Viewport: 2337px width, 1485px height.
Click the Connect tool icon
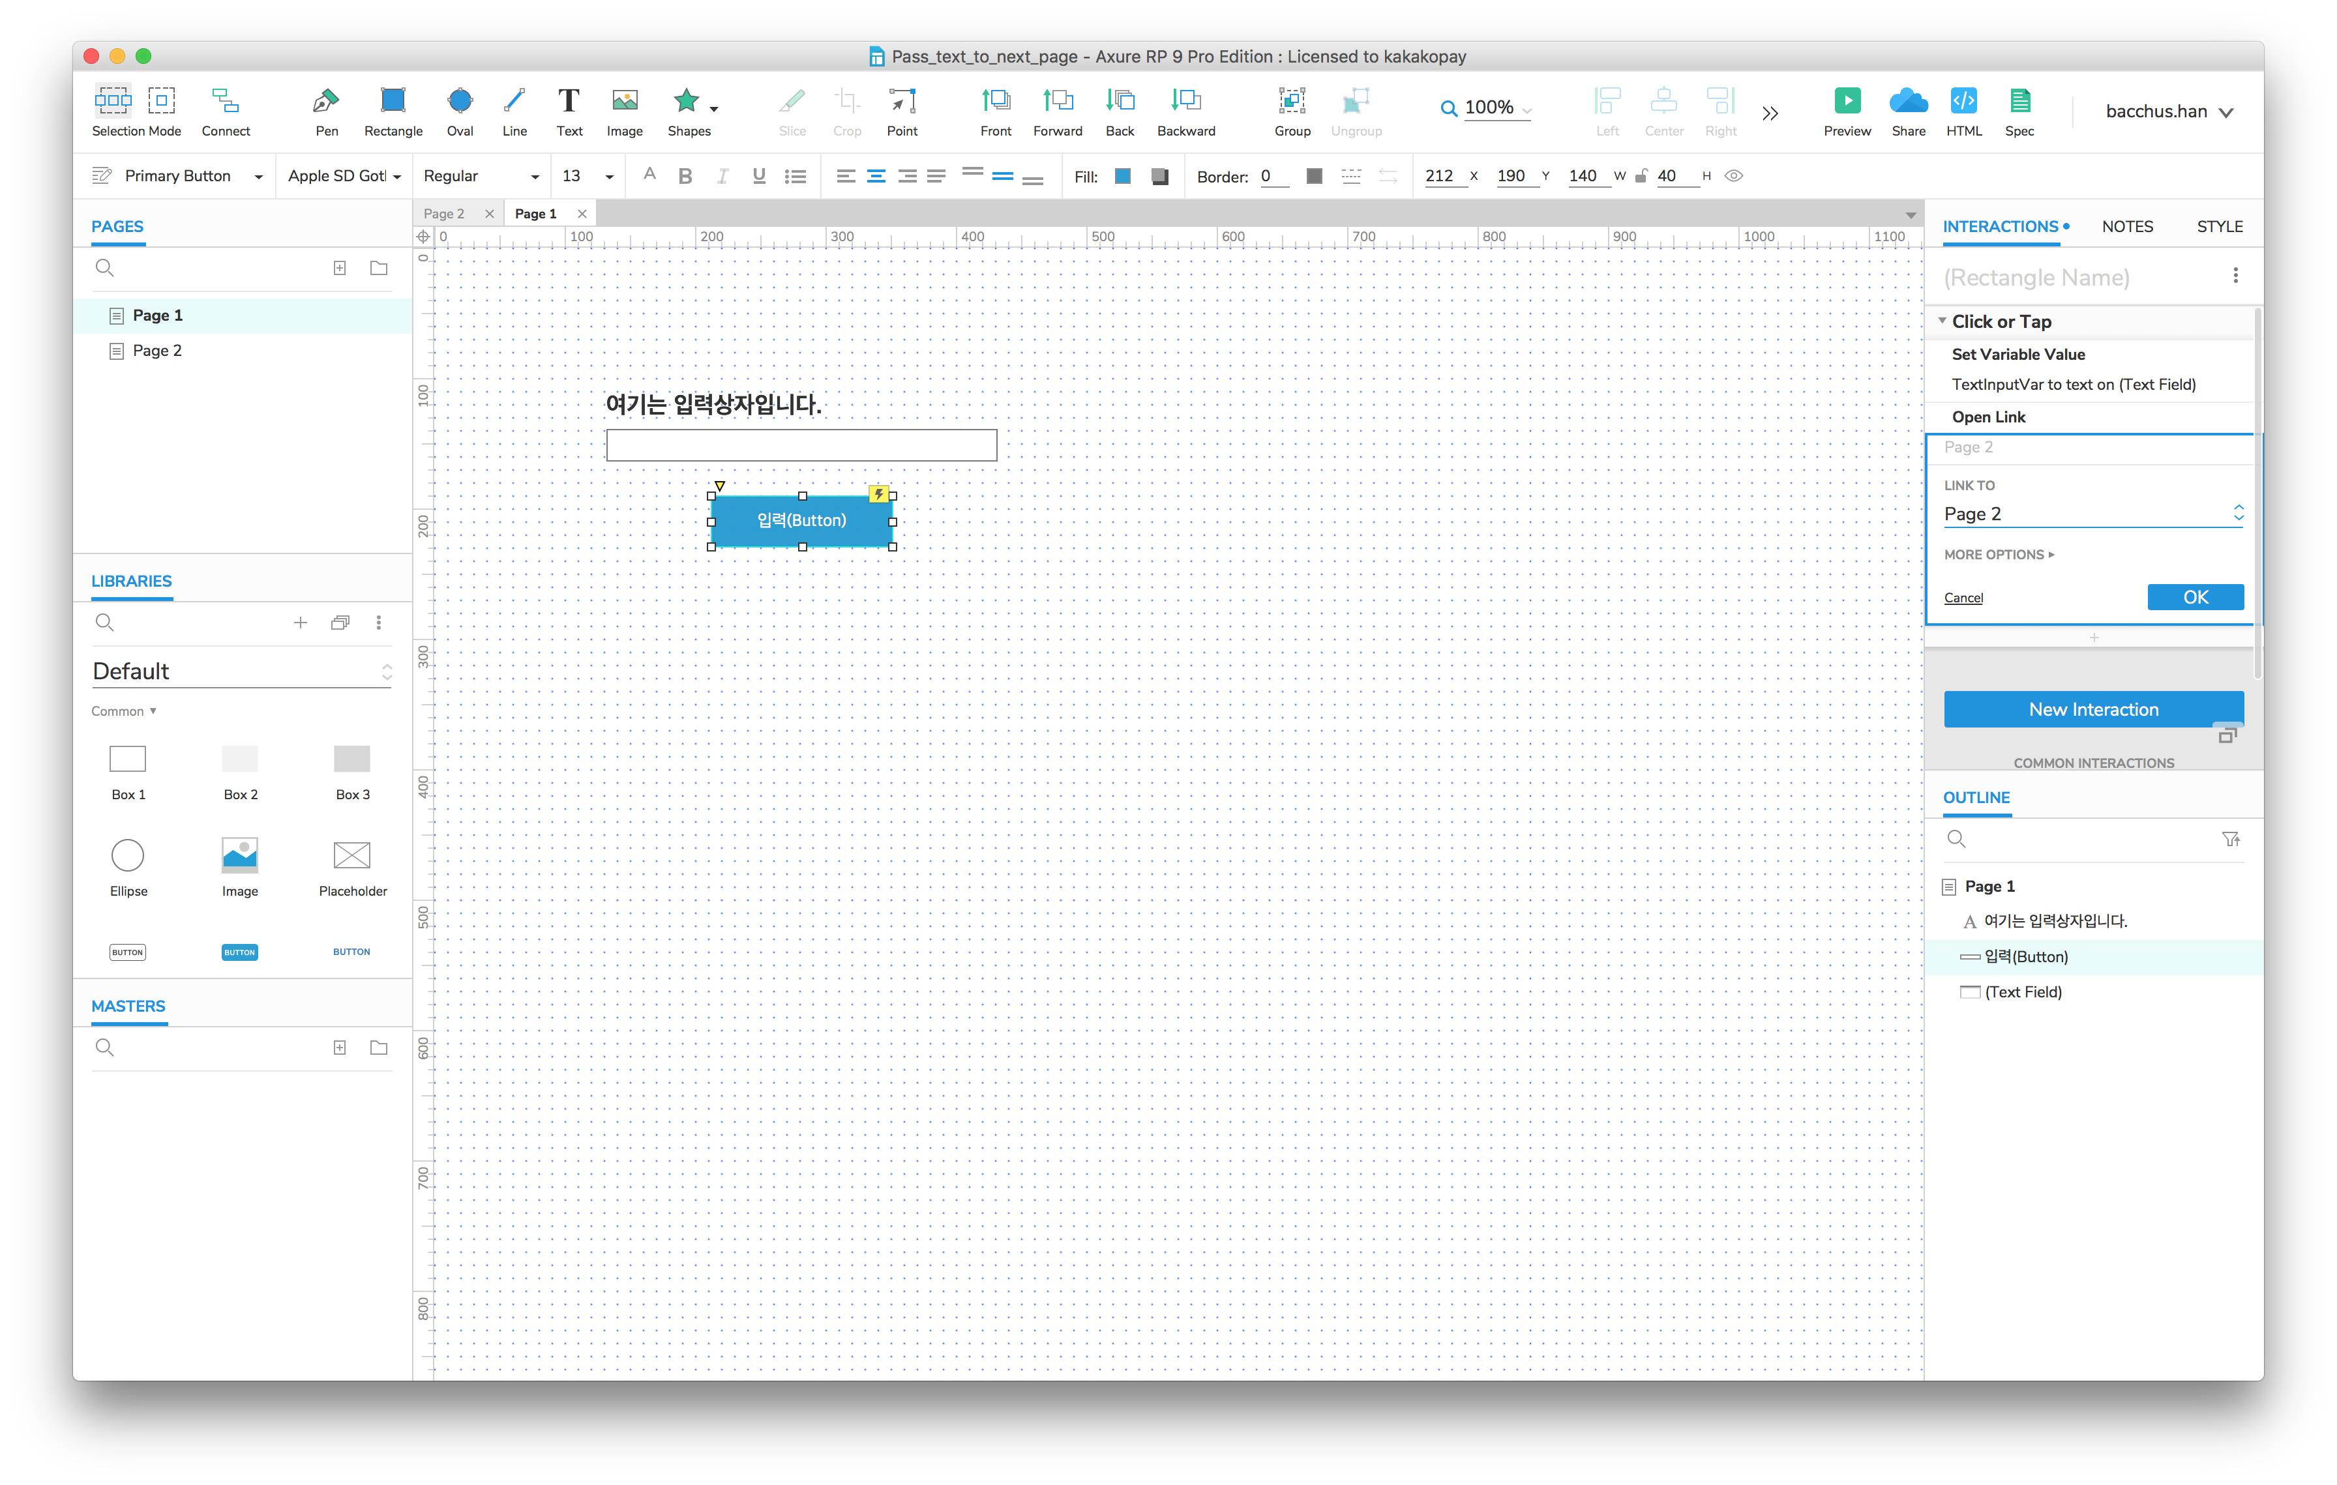(x=225, y=101)
